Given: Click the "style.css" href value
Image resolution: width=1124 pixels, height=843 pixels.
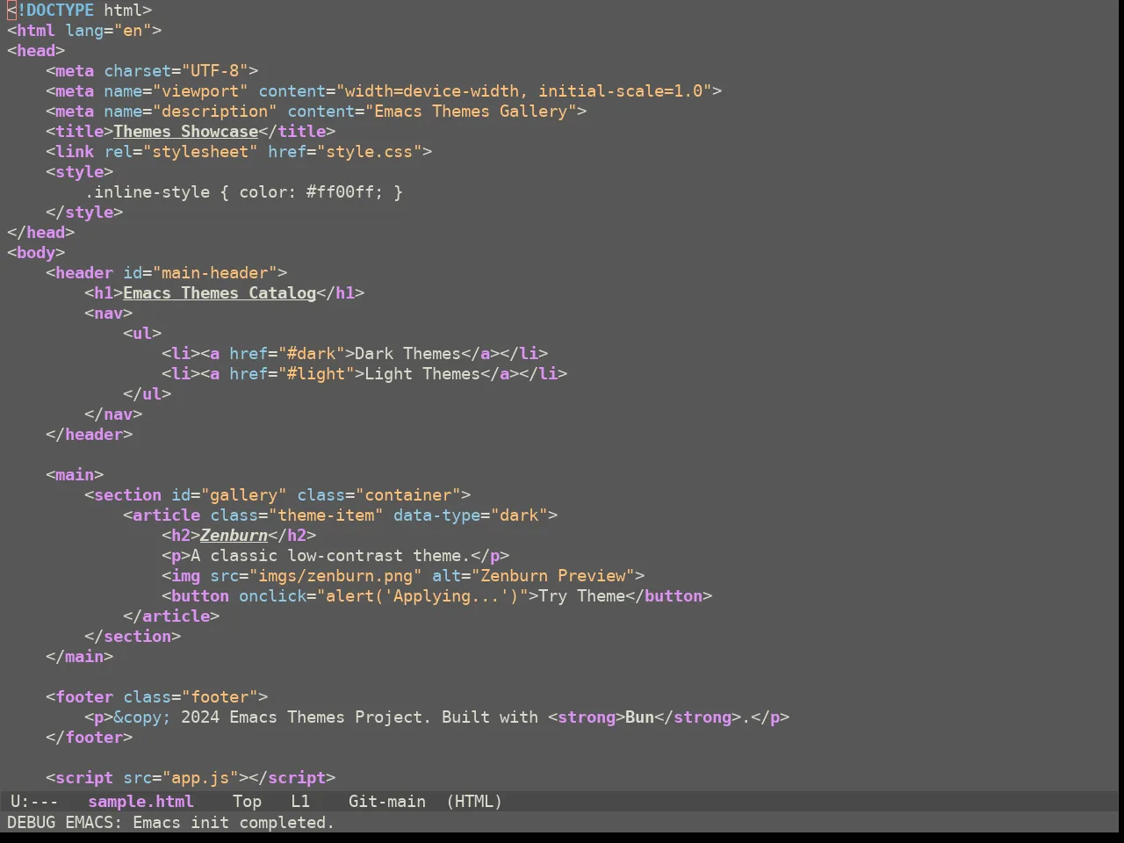Looking at the screenshot, I should pos(370,152).
